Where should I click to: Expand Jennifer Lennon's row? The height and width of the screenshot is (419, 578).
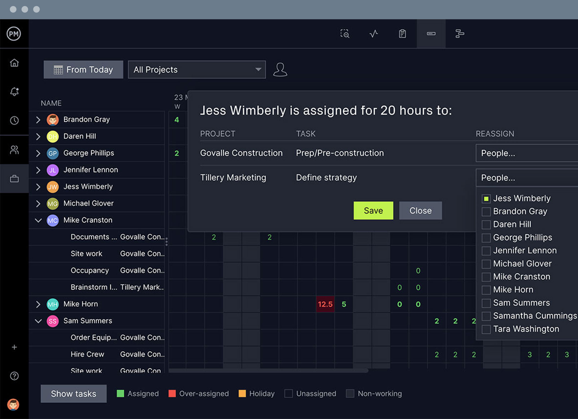tap(38, 170)
